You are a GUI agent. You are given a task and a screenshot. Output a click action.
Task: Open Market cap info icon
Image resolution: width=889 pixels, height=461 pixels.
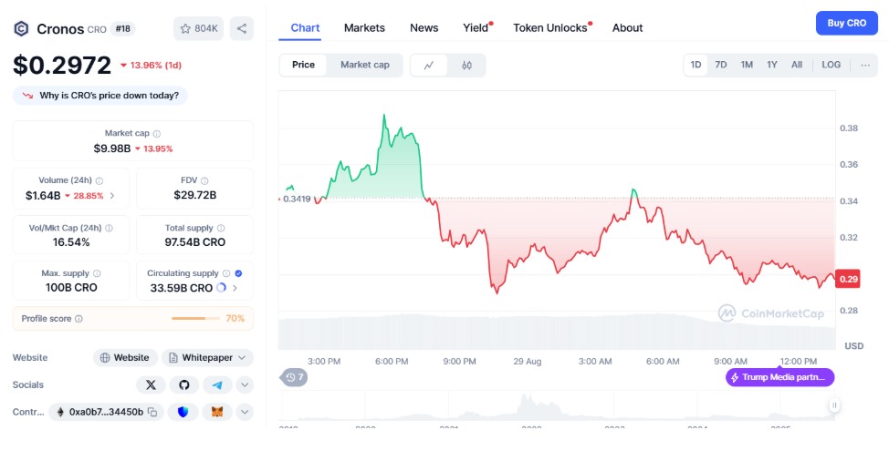(157, 134)
